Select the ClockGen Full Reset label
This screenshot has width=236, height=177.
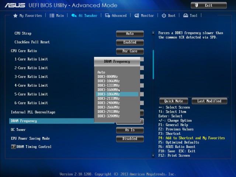point(32,42)
